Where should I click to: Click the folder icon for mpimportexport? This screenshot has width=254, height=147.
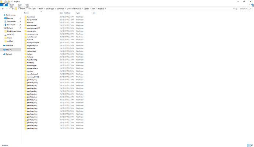point(25,43)
